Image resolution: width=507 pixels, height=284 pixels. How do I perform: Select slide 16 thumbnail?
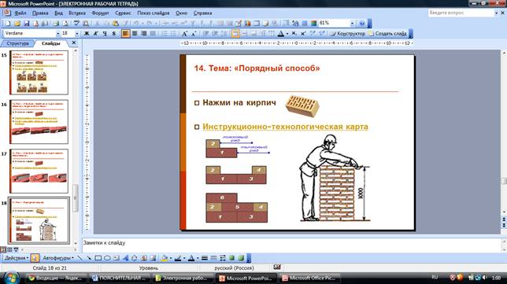tap(39, 121)
